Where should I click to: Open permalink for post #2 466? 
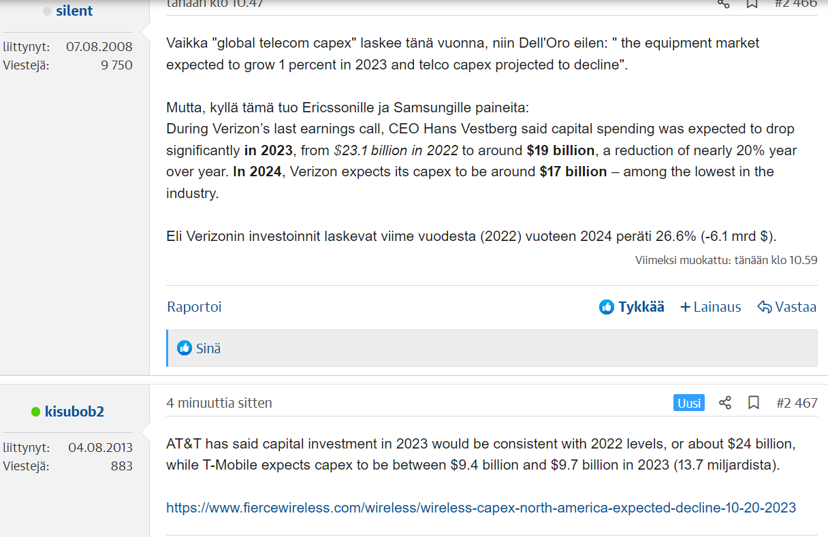pyautogui.click(x=795, y=3)
